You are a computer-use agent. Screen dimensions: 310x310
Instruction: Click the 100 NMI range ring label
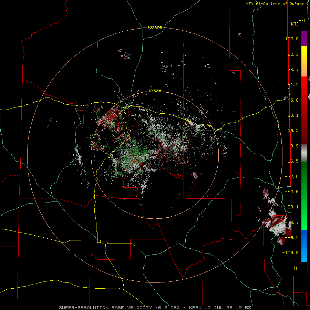[x=155, y=27]
